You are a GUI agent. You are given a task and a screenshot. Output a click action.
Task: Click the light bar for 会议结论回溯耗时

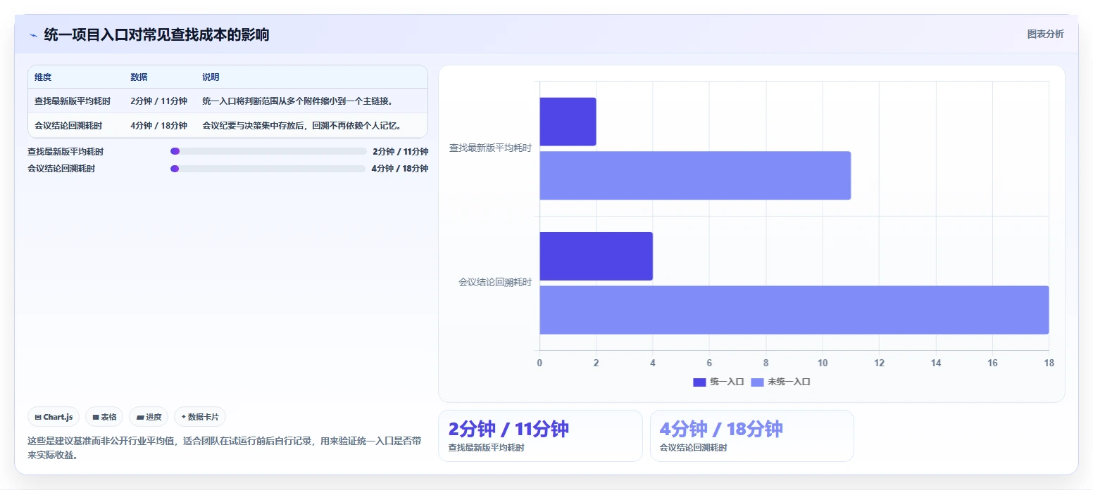point(794,310)
